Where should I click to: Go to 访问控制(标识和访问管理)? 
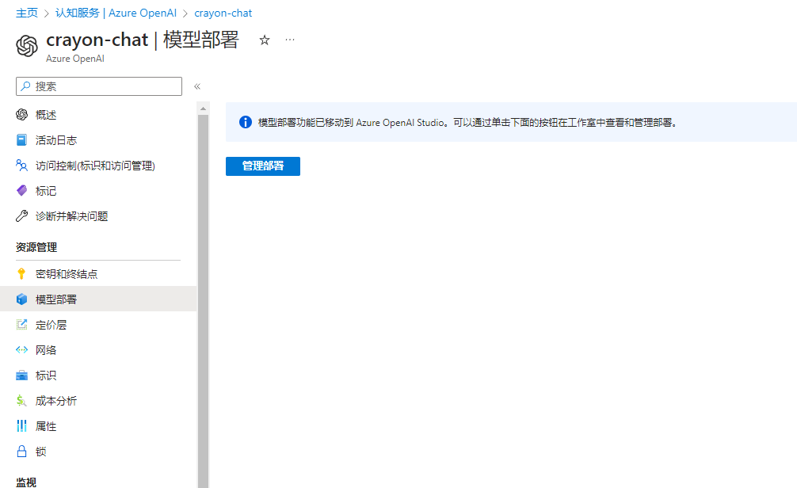(x=98, y=166)
